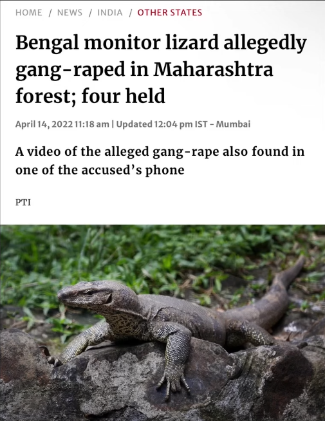
Task: Click the Bengal monitor lizard article headline
Action: coord(161,70)
